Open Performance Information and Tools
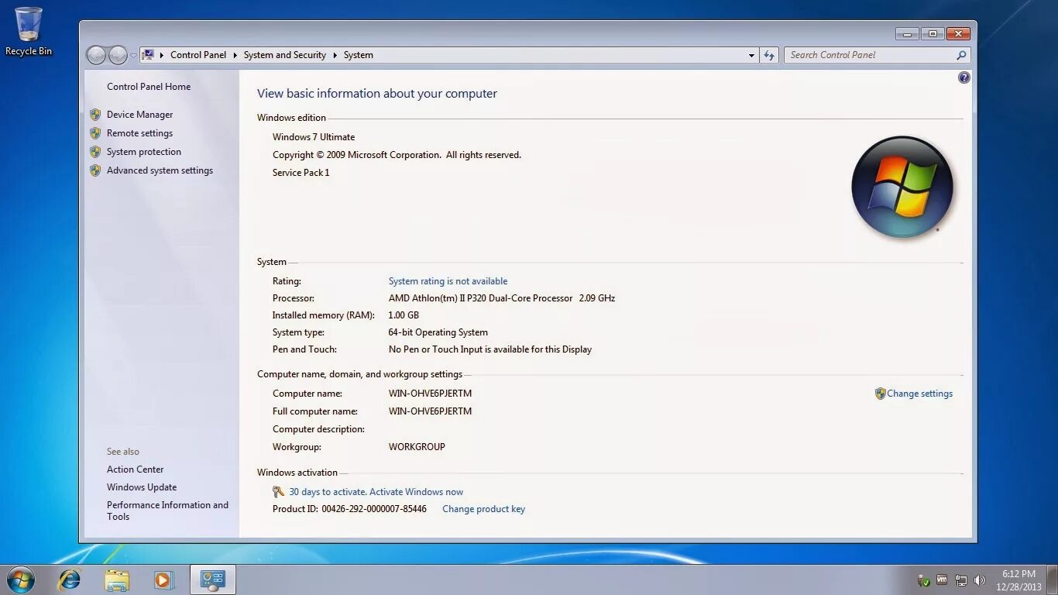The width and height of the screenshot is (1058, 595). point(167,511)
